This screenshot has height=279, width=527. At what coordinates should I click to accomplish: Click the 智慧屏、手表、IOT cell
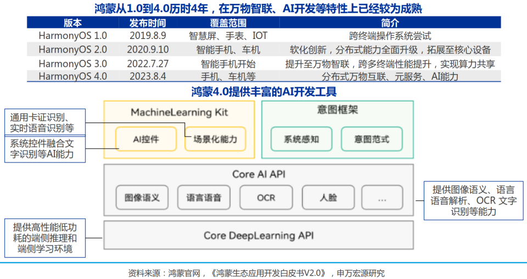click(228, 36)
